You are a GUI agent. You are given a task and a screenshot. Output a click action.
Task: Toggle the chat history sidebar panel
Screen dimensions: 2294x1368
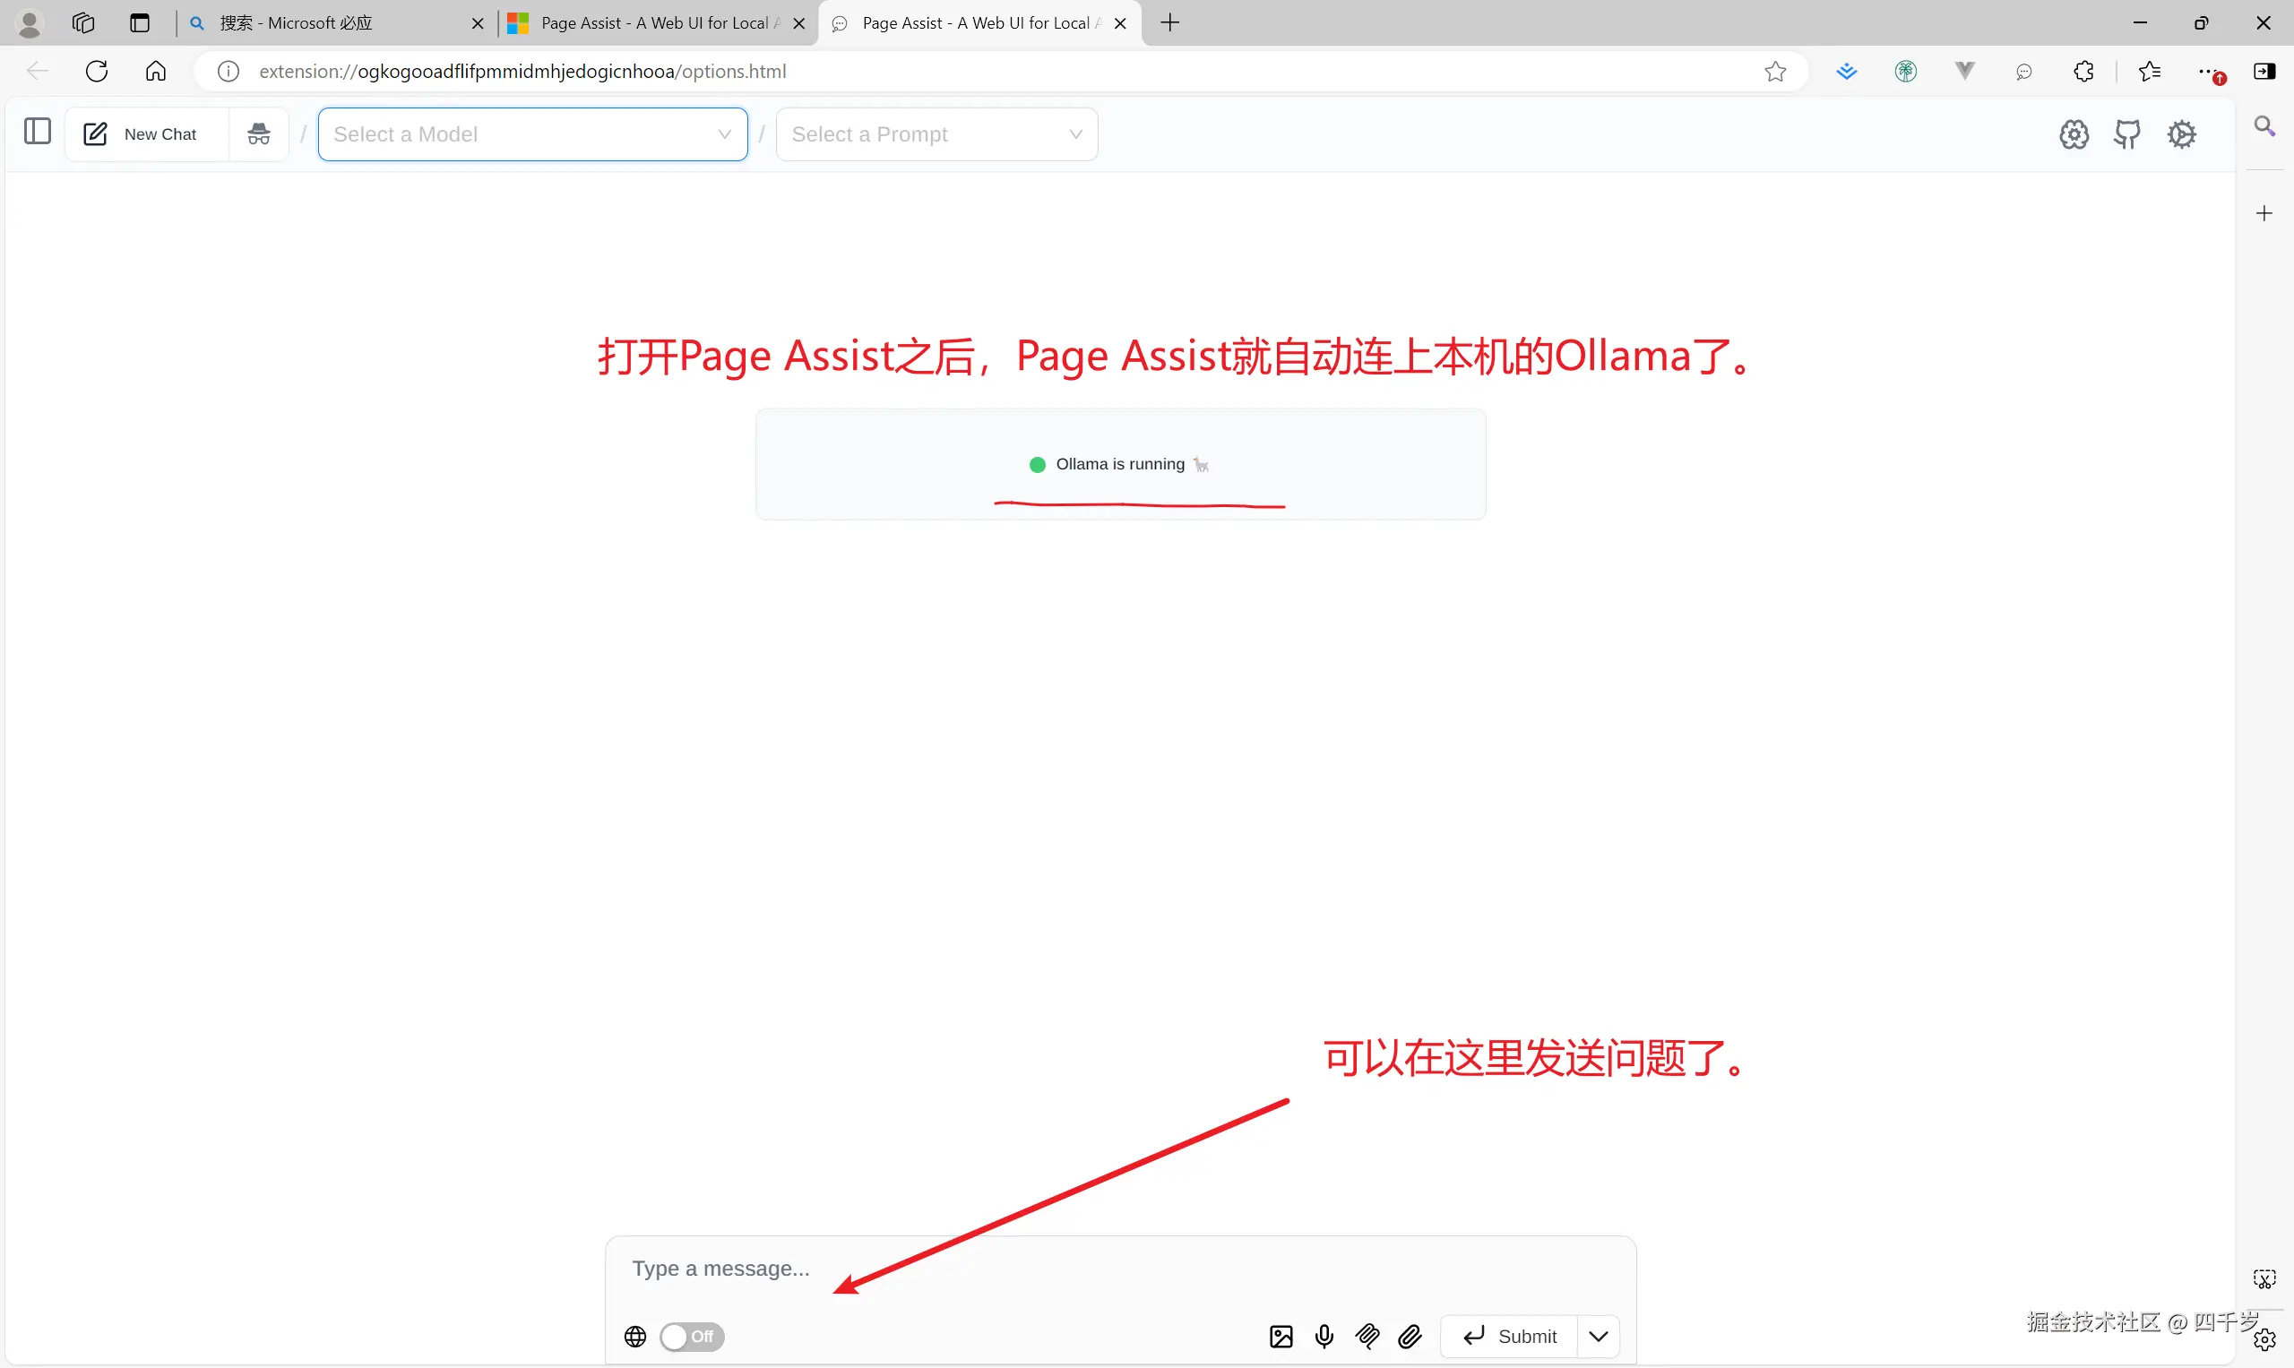tap(35, 132)
